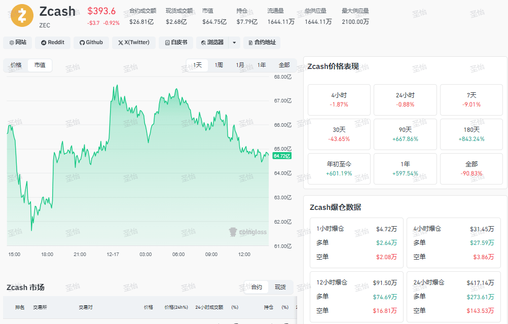Show the 合约地址 contract address
Image resolution: width=508 pixels, height=324 pixels.
[x=262, y=43]
